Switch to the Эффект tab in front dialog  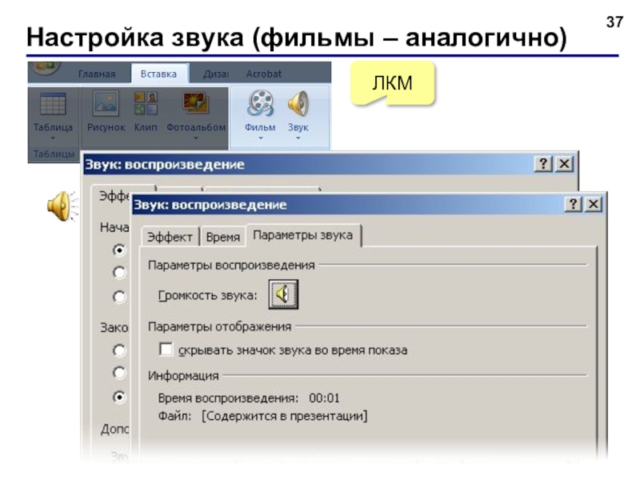[170, 237]
